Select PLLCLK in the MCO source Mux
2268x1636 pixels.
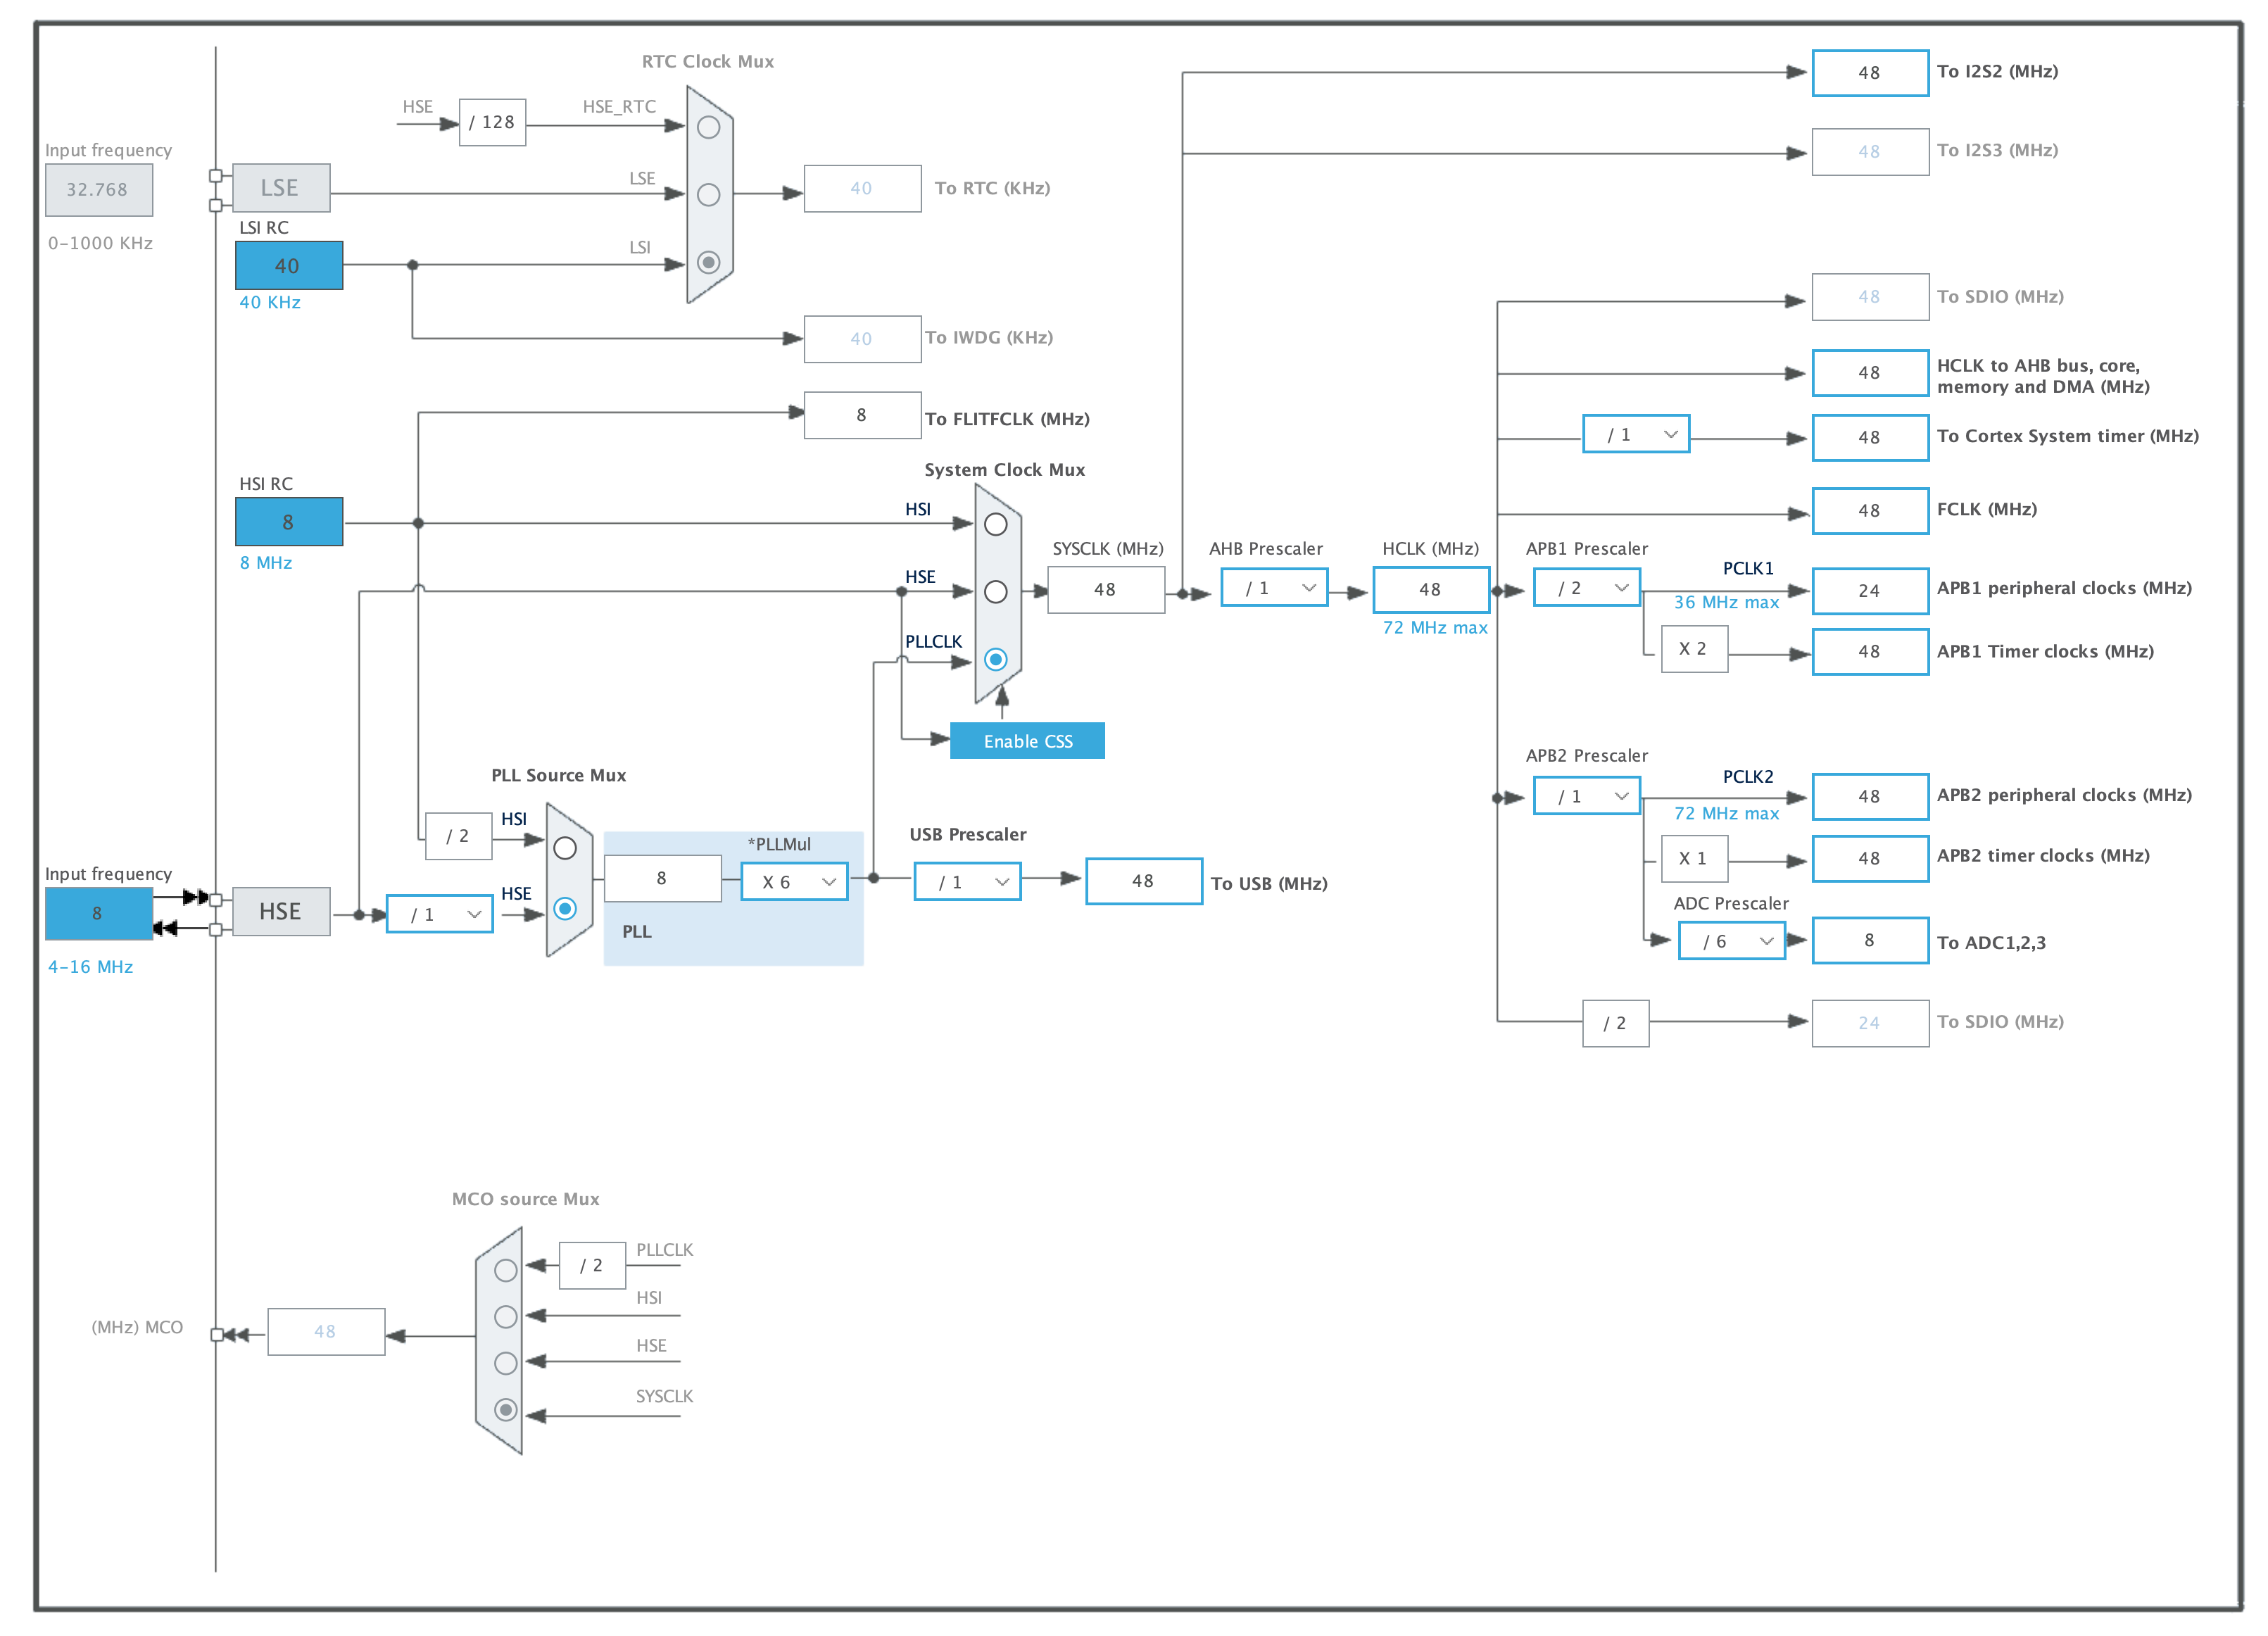[x=505, y=1269]
